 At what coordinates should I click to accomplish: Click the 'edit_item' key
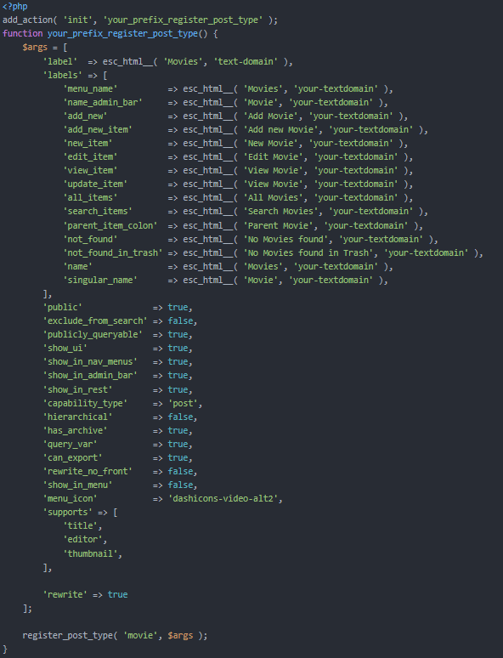tap(90, 157)
